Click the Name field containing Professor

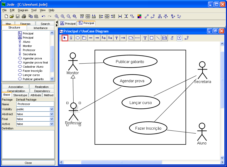tap(35, 104)
